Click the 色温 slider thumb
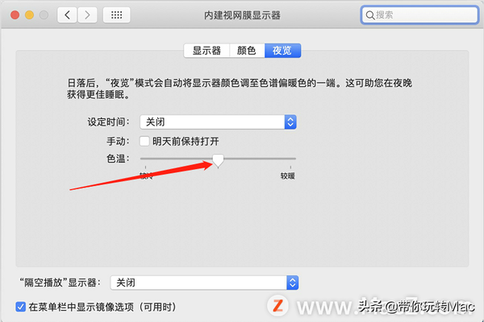Viewport: 484px width, 322px height. [219, 160]
